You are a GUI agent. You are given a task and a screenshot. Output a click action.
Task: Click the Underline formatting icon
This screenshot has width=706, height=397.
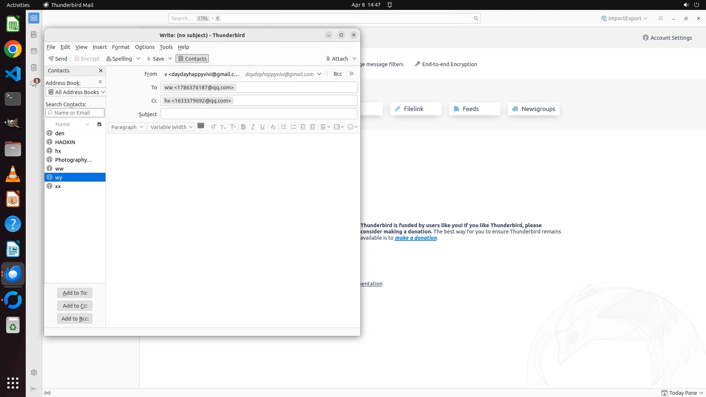(x=262, y=127)
